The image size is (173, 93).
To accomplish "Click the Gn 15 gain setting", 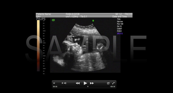I will pyautogui.click(x=119, y=26).
